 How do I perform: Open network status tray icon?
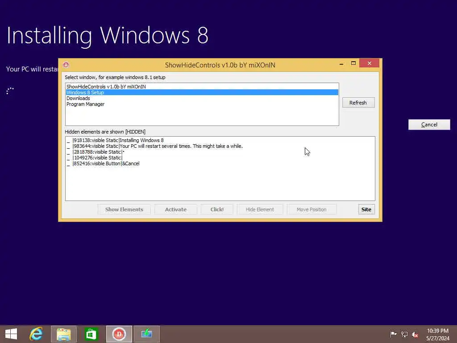[x=404, y=334]
